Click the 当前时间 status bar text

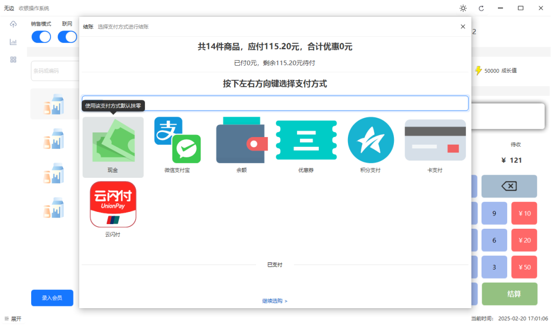point(509,319)
